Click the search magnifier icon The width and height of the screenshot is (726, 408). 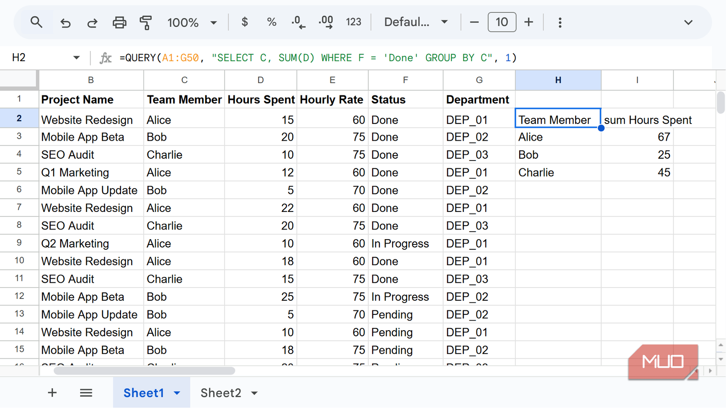point(36,22)
